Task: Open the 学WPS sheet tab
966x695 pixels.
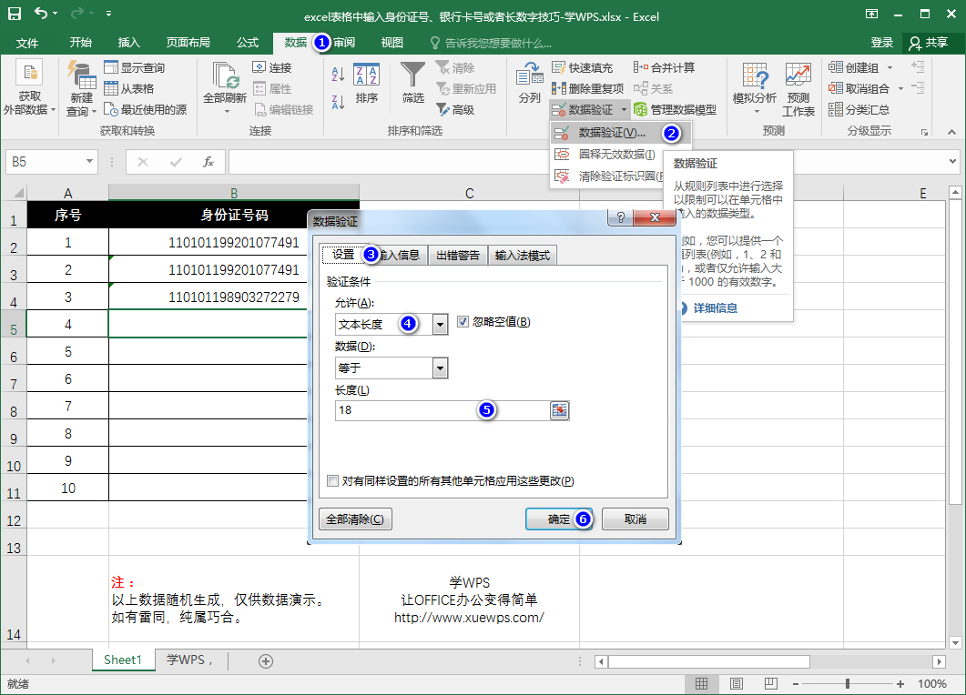Action: [189, 662]
